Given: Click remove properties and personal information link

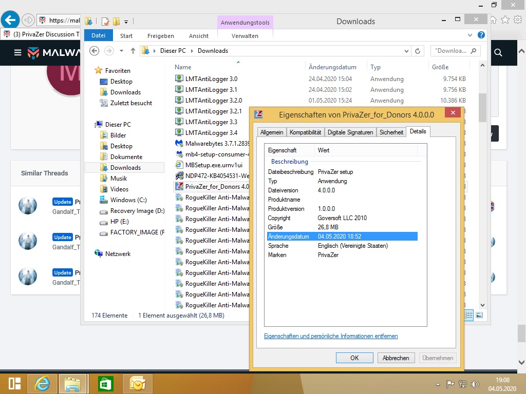Looking at the screenshot, I should pos(331,336).
